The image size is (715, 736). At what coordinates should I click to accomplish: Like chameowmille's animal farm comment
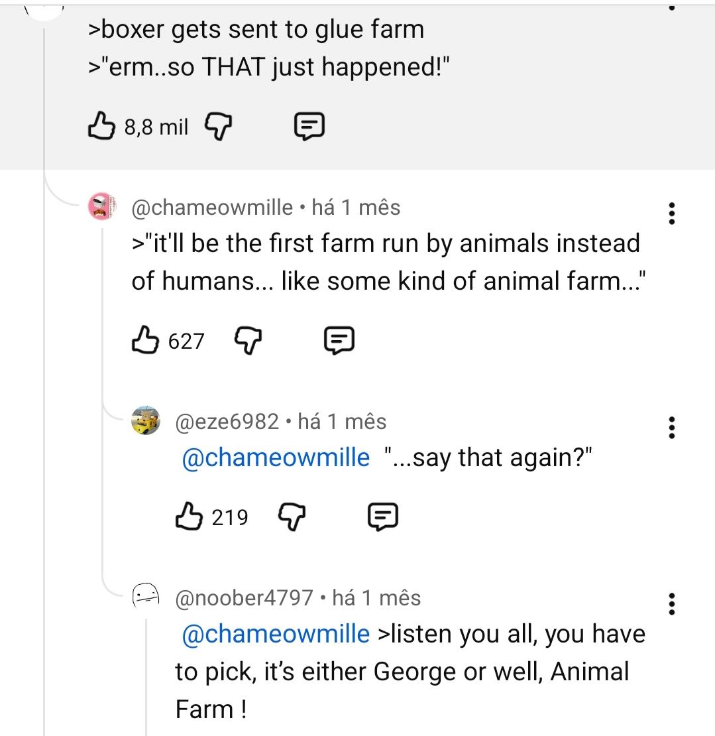pos(144,340)
